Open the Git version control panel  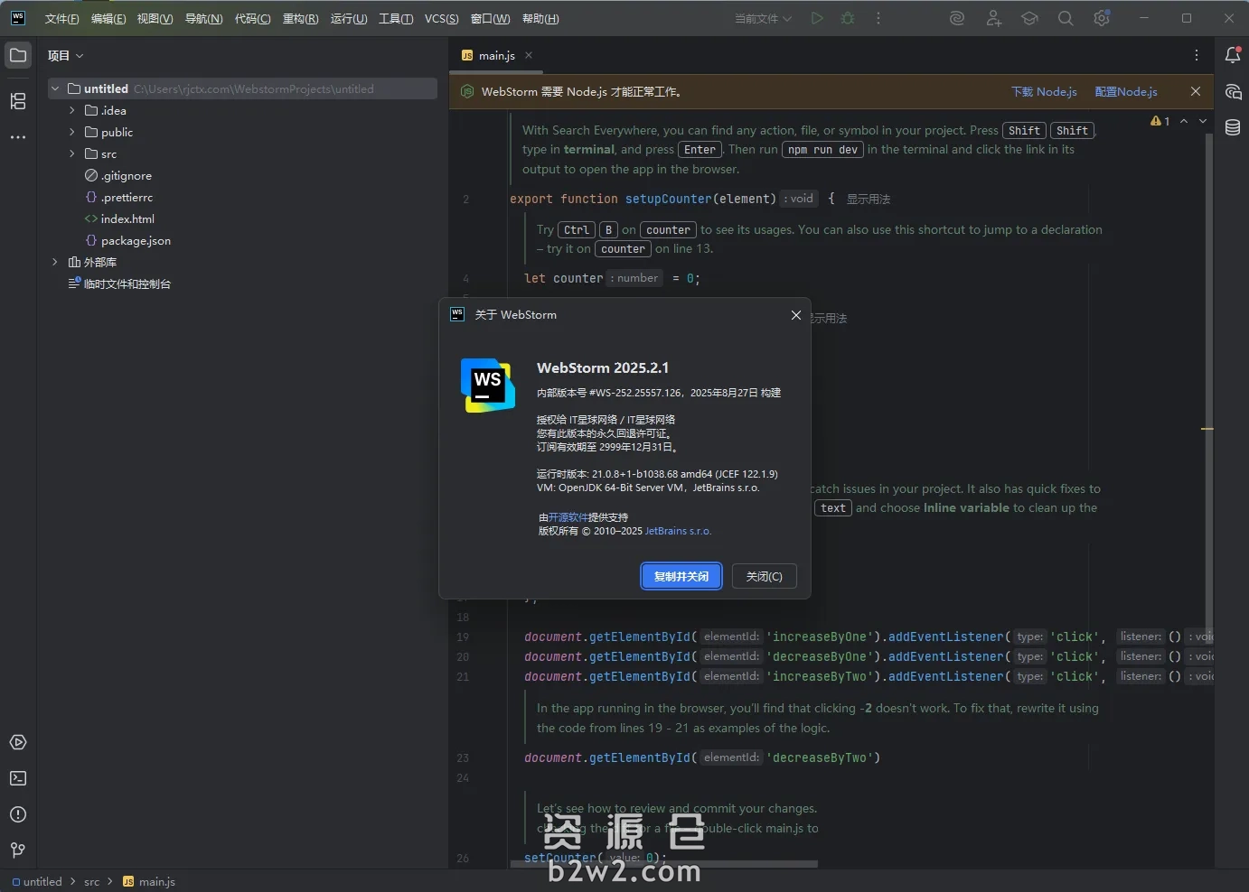18,850
